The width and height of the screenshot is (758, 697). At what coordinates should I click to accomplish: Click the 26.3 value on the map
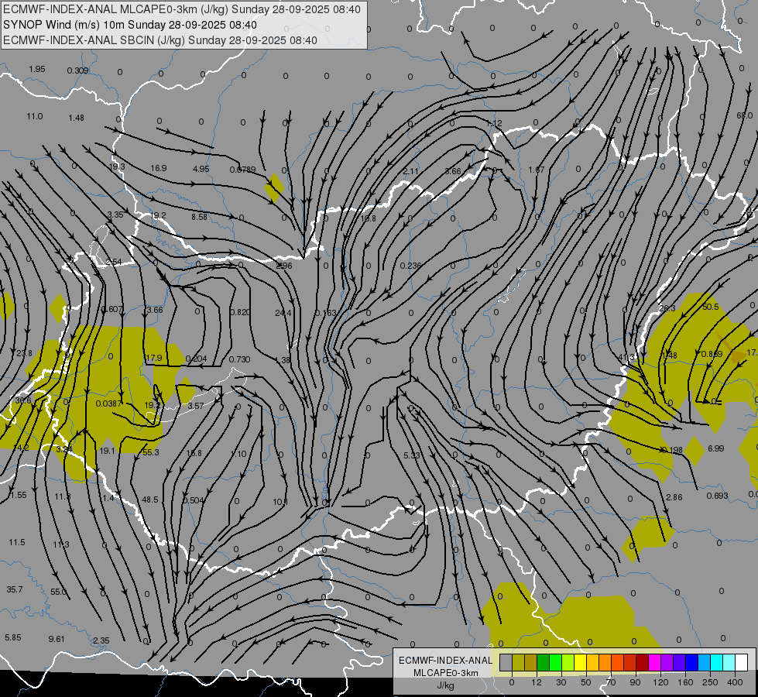(x=667, y=308)
